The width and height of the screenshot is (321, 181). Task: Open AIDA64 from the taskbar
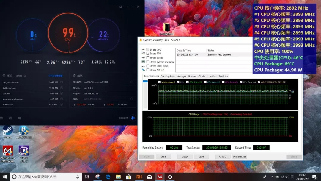[x=160, y=177]
